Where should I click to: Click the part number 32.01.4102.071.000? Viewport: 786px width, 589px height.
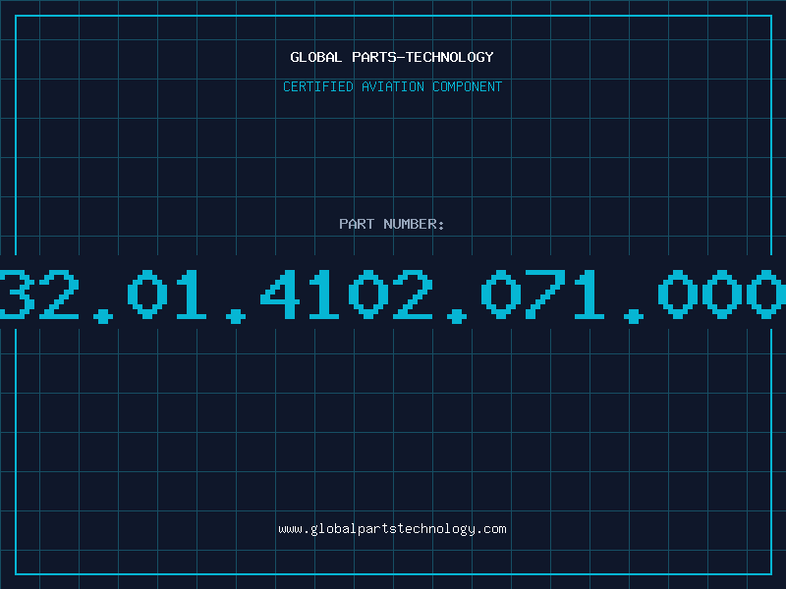[393, 295]
